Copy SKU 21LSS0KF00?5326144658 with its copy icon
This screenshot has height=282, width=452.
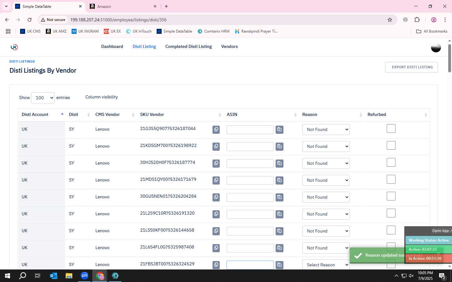click(216, 231)
